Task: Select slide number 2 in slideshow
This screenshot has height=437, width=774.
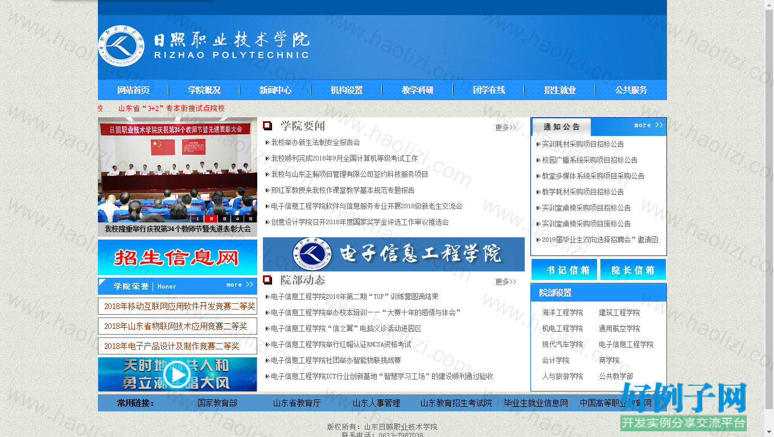Action: pos(211,218)
